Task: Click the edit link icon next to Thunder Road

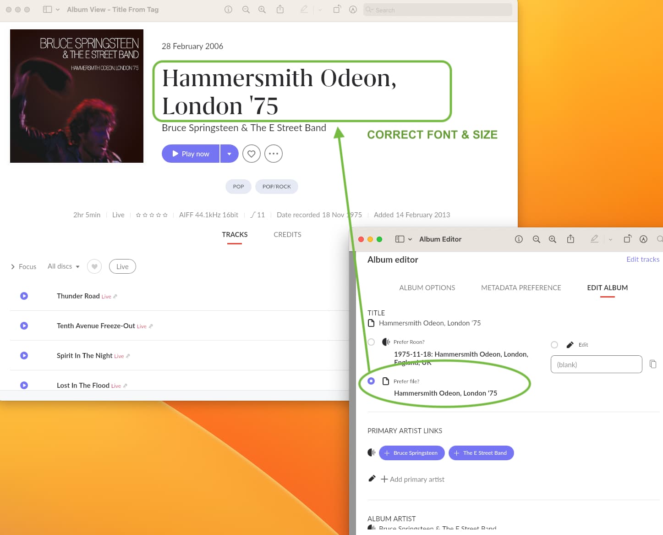Action: pyautogui.click(x=115, y=297)
